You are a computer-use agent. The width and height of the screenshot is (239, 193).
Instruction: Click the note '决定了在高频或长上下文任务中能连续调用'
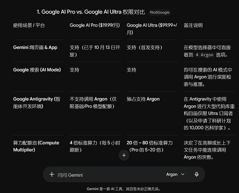pyautogui.click(x=207, y=146)
